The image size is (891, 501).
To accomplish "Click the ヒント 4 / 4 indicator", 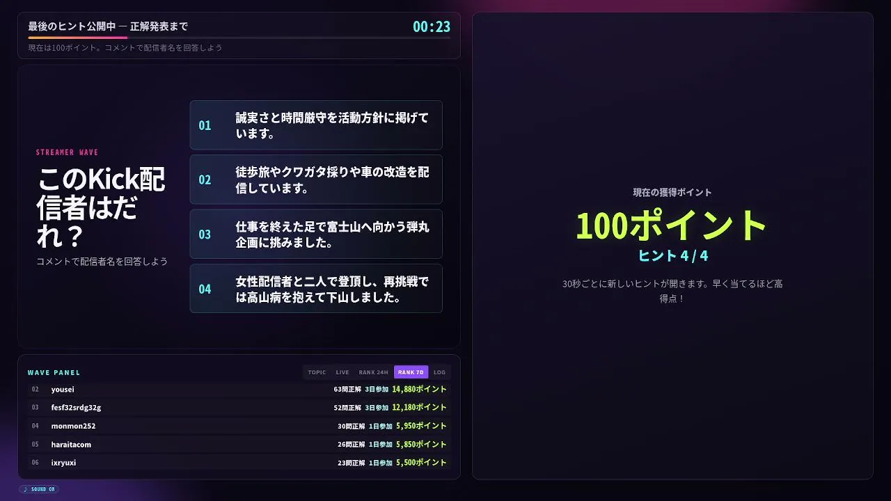I will [673, 255].
